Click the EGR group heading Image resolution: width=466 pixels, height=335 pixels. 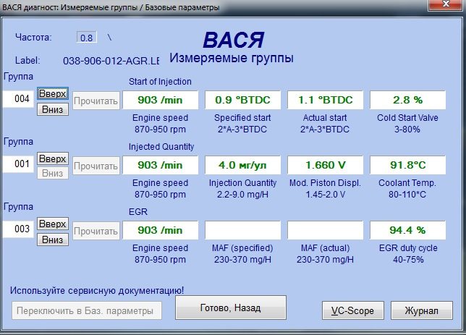click(x=138, y=212)
